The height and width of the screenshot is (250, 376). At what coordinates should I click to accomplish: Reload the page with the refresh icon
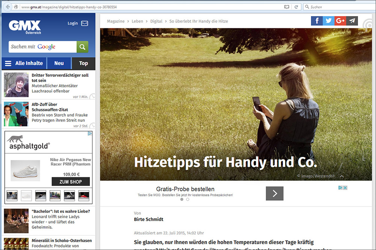click(296, 7)
